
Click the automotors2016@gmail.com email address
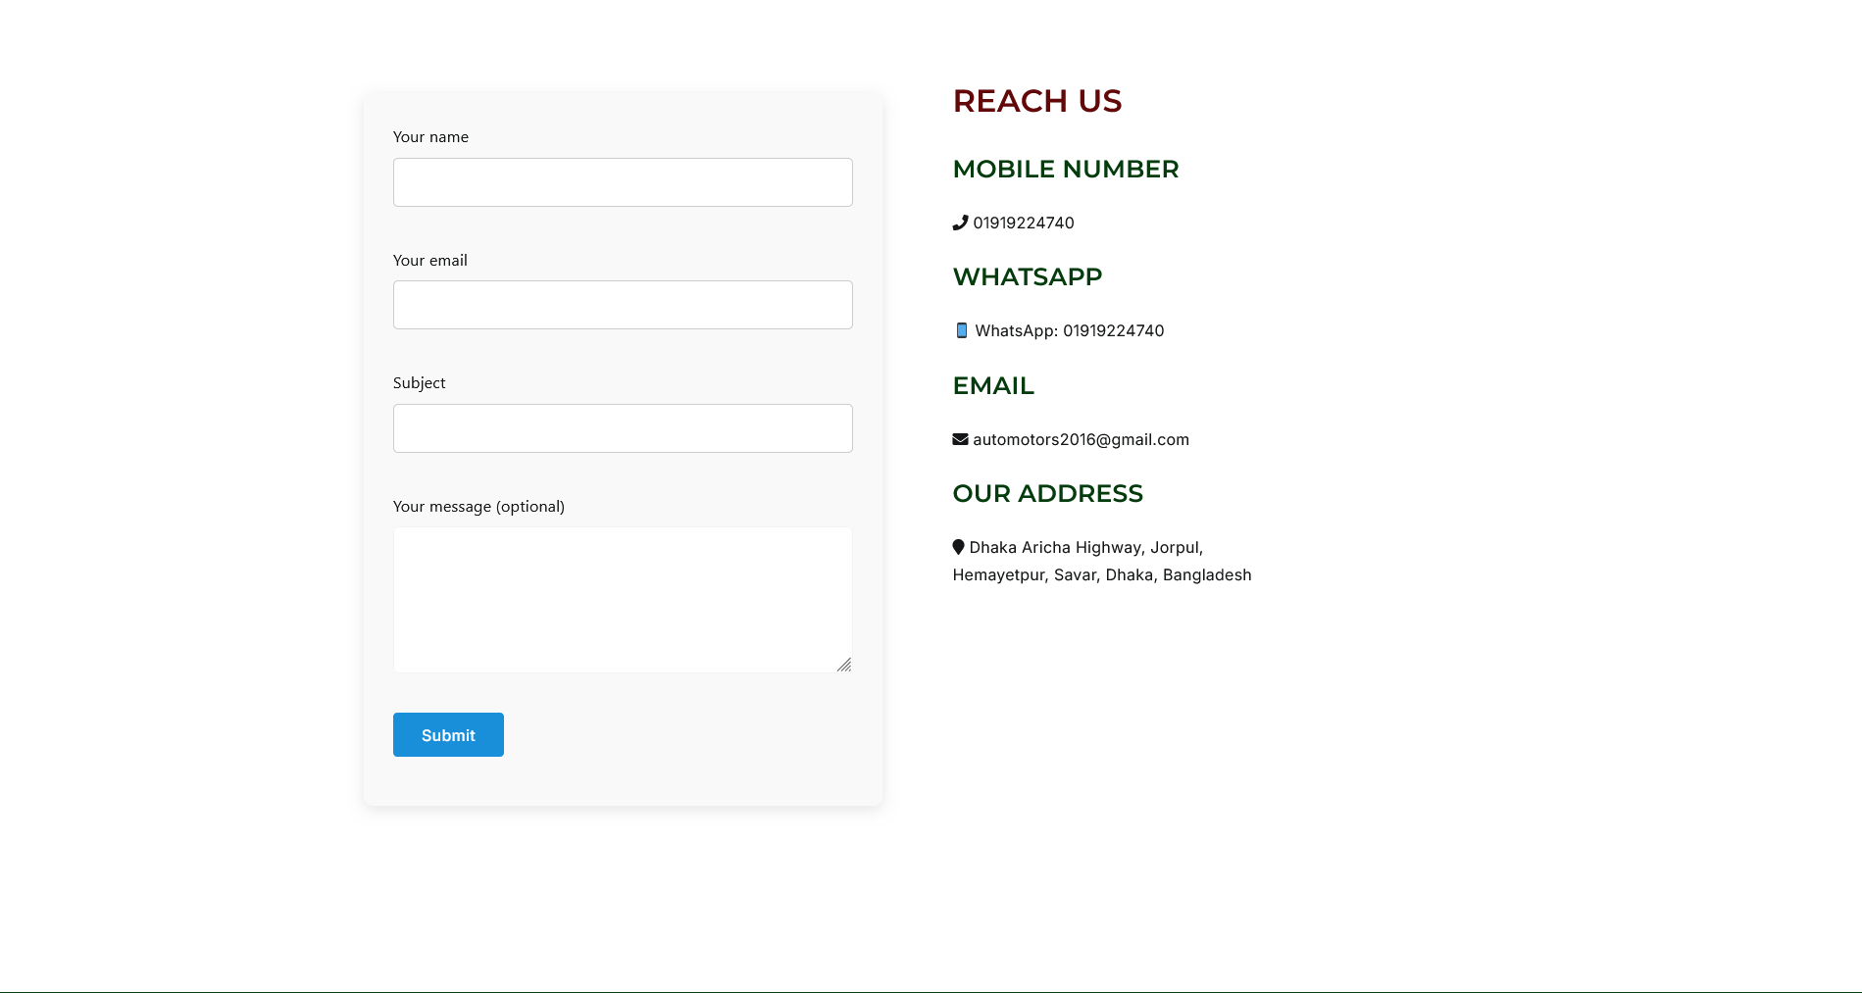point(1081,439)
